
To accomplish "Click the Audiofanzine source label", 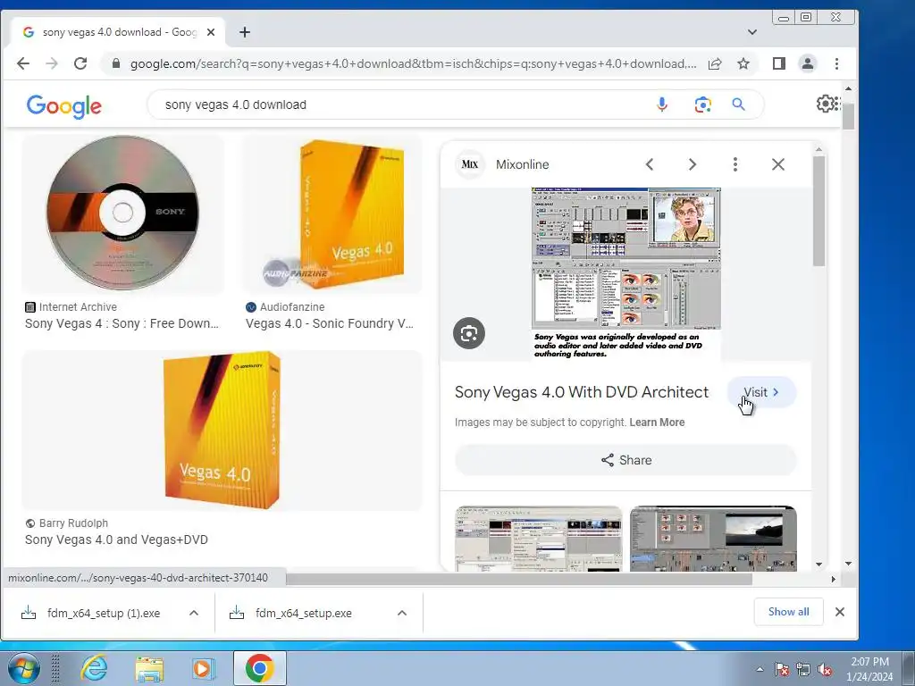I will point(292,307).
